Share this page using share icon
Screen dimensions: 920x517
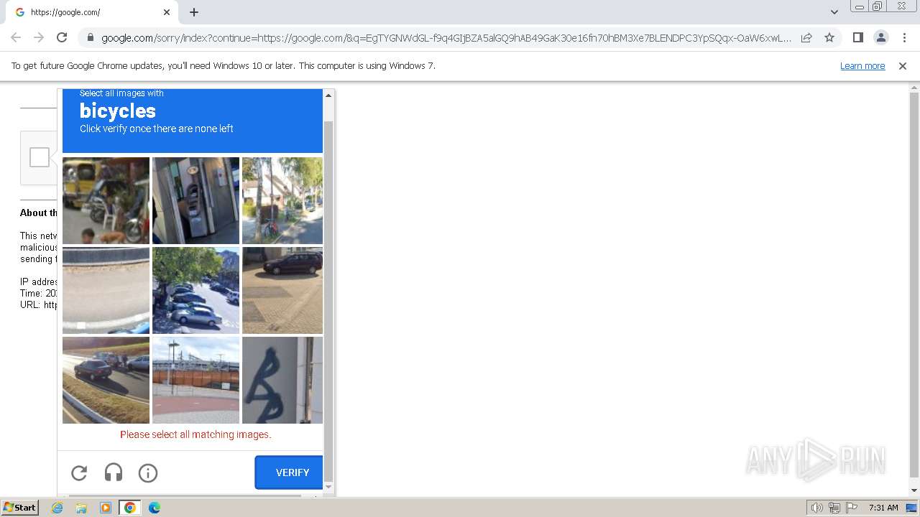coord(806,37)
